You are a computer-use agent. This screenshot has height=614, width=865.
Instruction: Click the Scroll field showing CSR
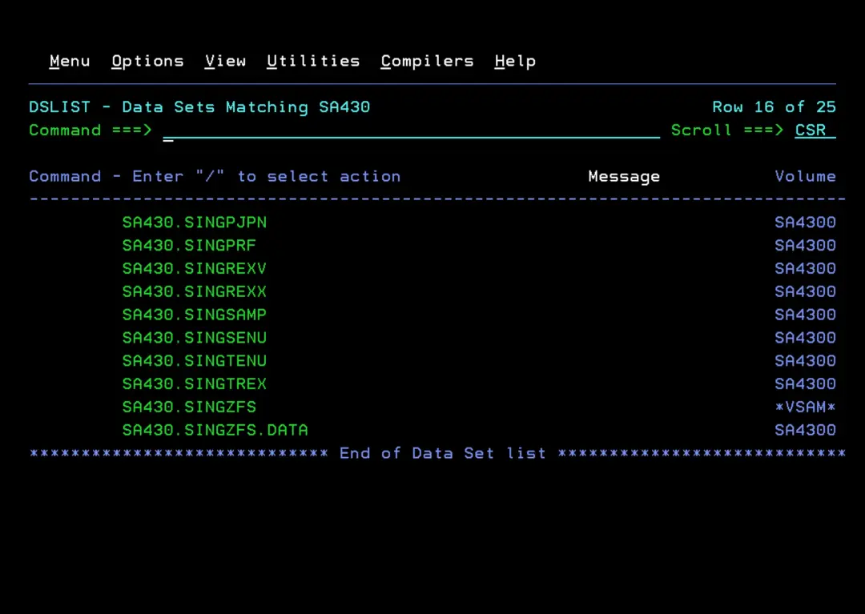coord(815,130)
